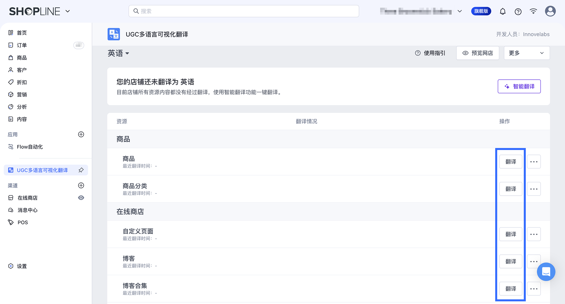Screen dimensions: 565x304
Task: Click the 预览网店 button
Action: pos(478,53)
